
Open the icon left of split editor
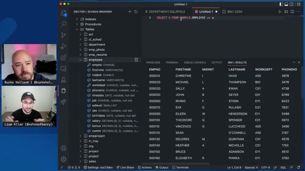pos(286,11)
